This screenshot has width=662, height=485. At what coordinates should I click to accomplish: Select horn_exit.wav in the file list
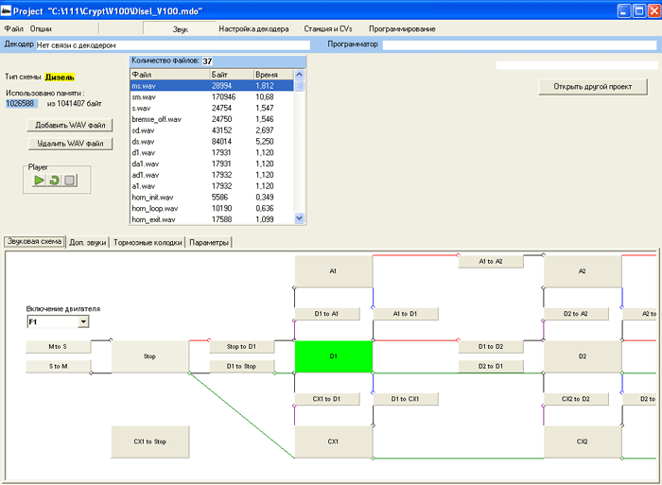(x=212, y=219)
